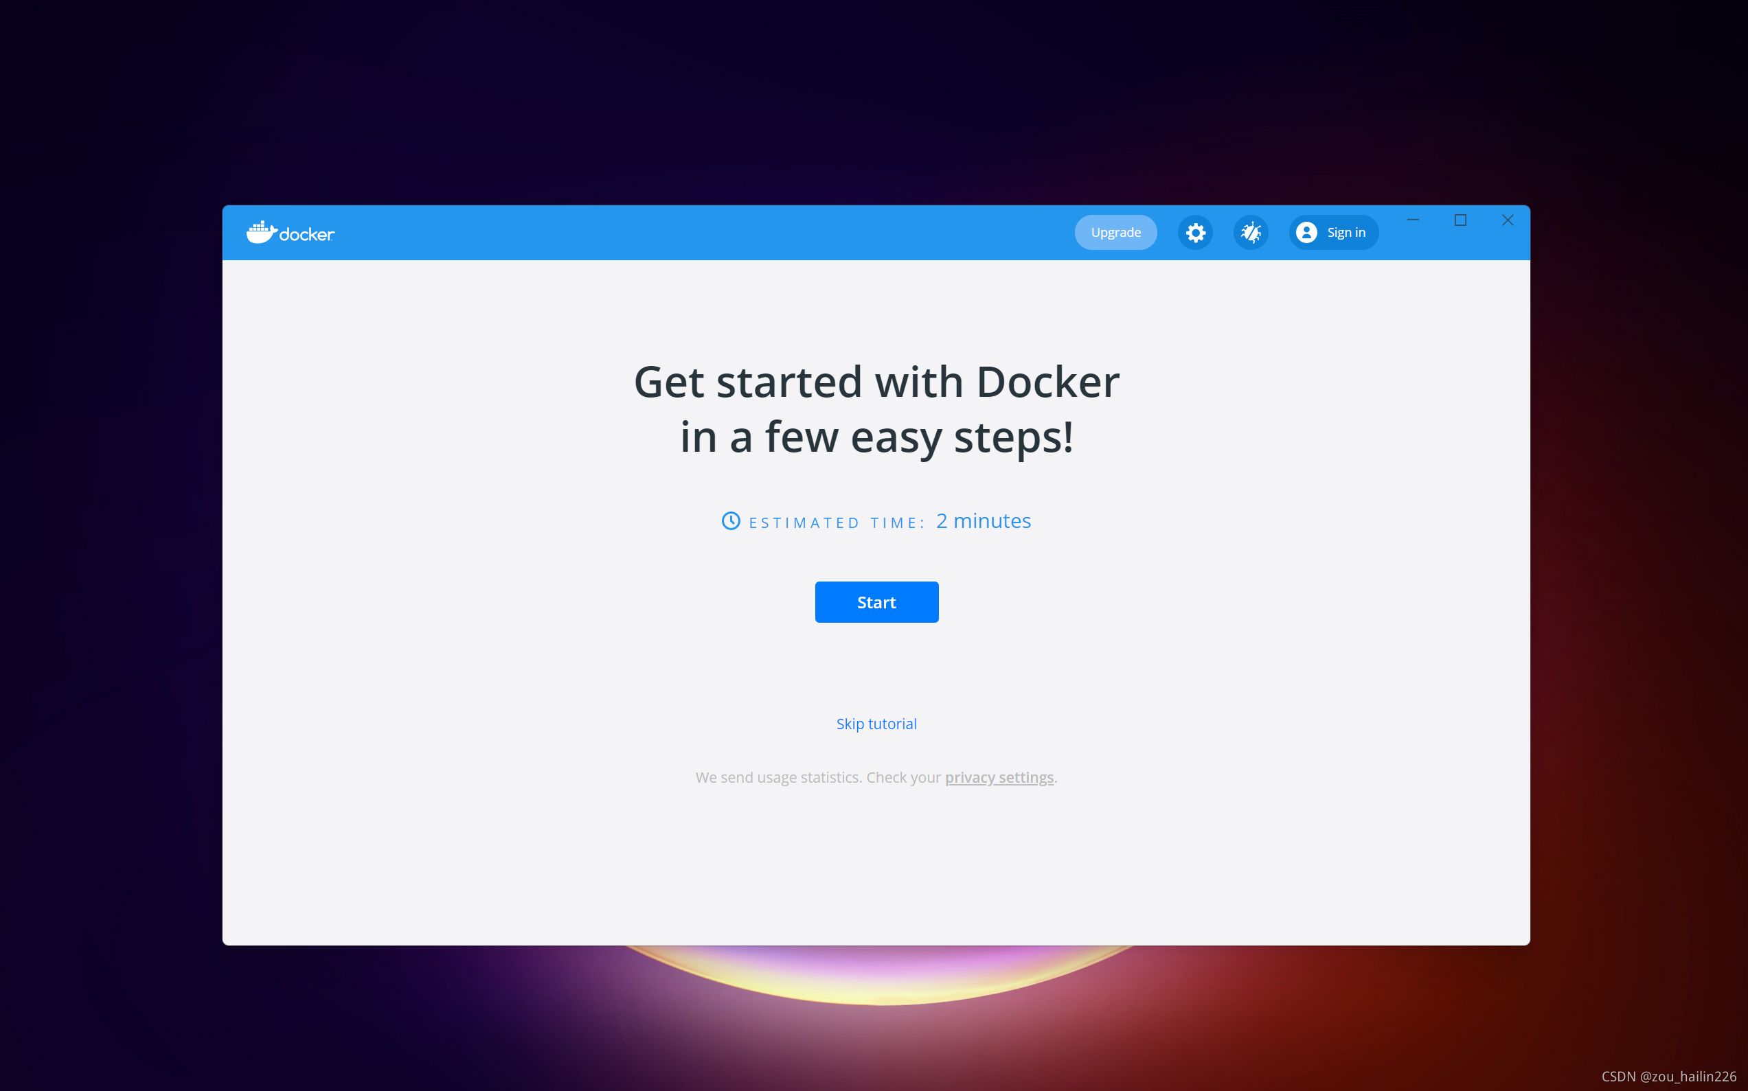Click the user avatar icon
This screenshot has width=1748, height=1091.
pyautogui.click(x=1306, y=232)
